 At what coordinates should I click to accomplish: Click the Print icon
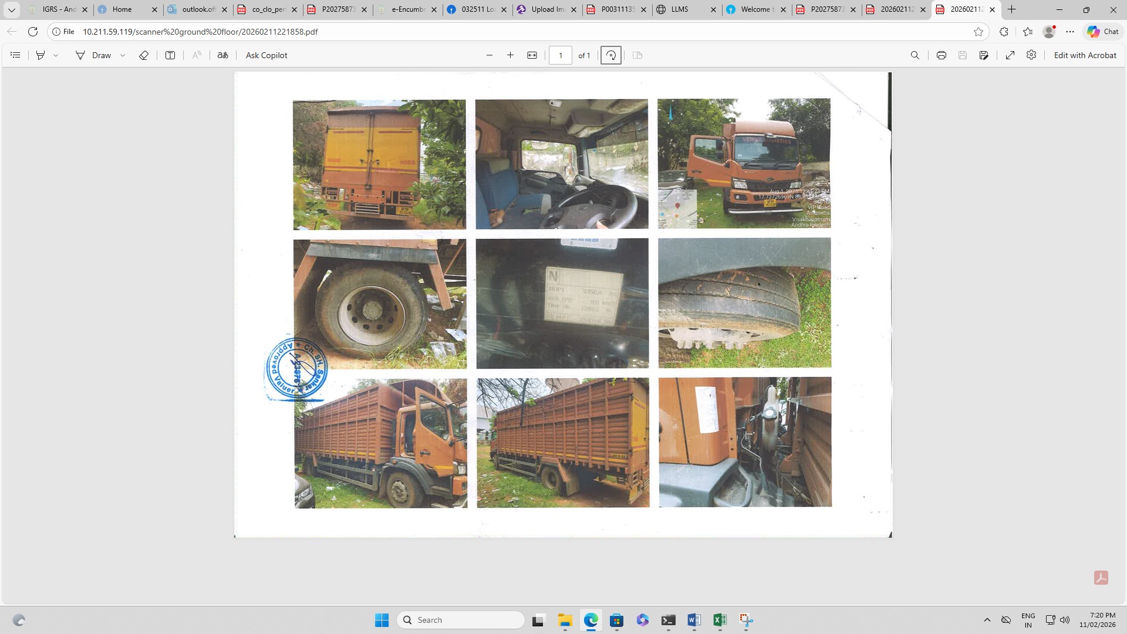[941, 55]
